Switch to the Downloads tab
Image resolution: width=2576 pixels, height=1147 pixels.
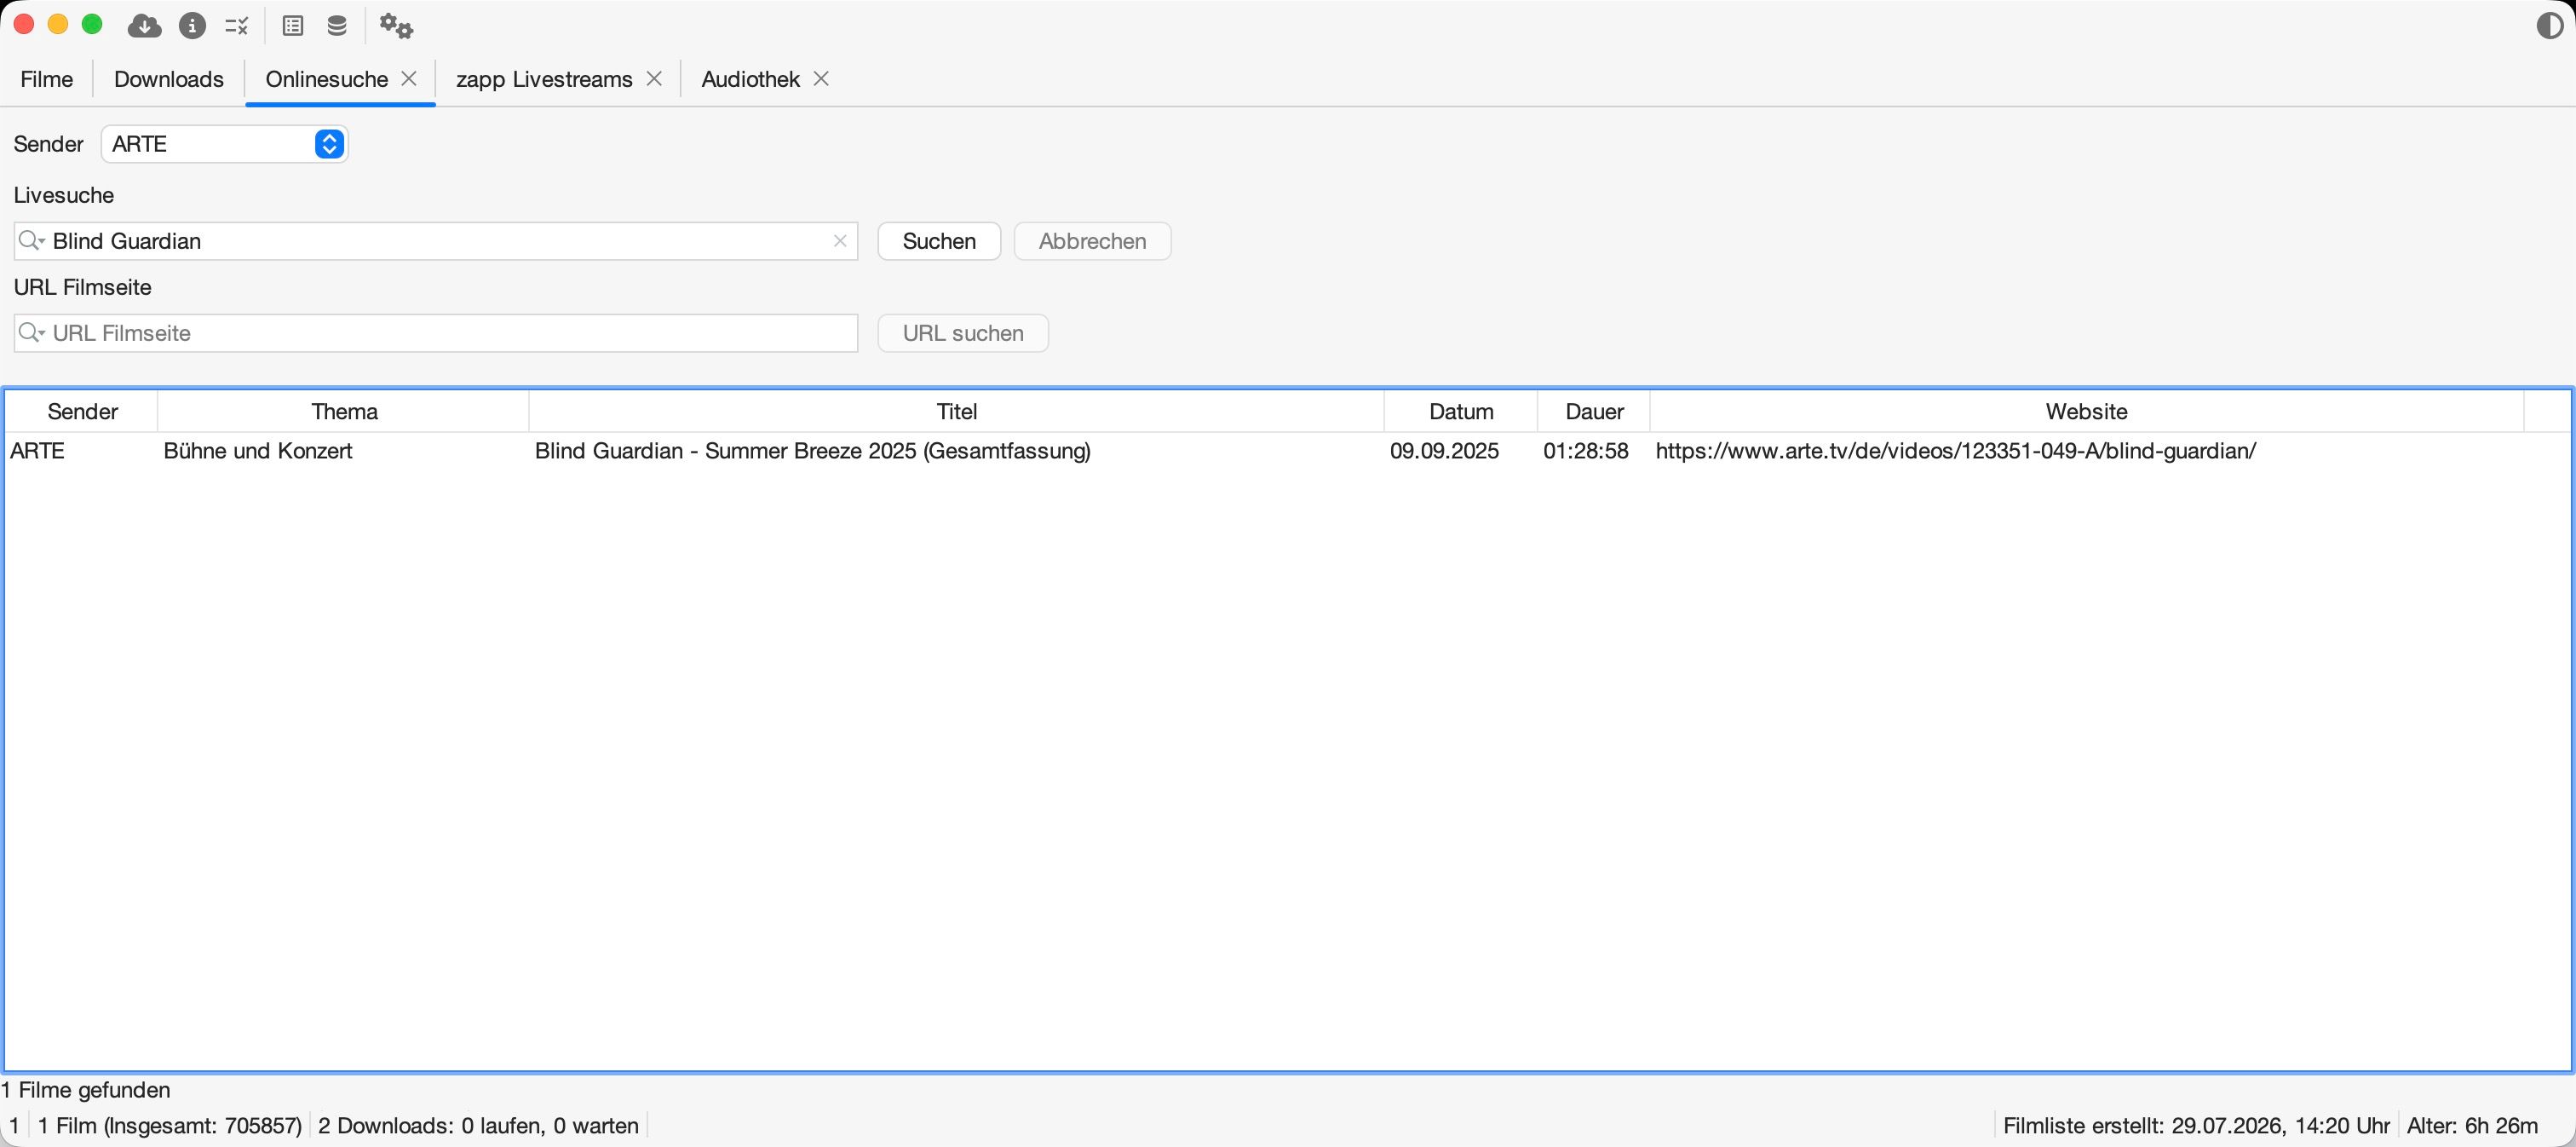(x=169, y=79)
